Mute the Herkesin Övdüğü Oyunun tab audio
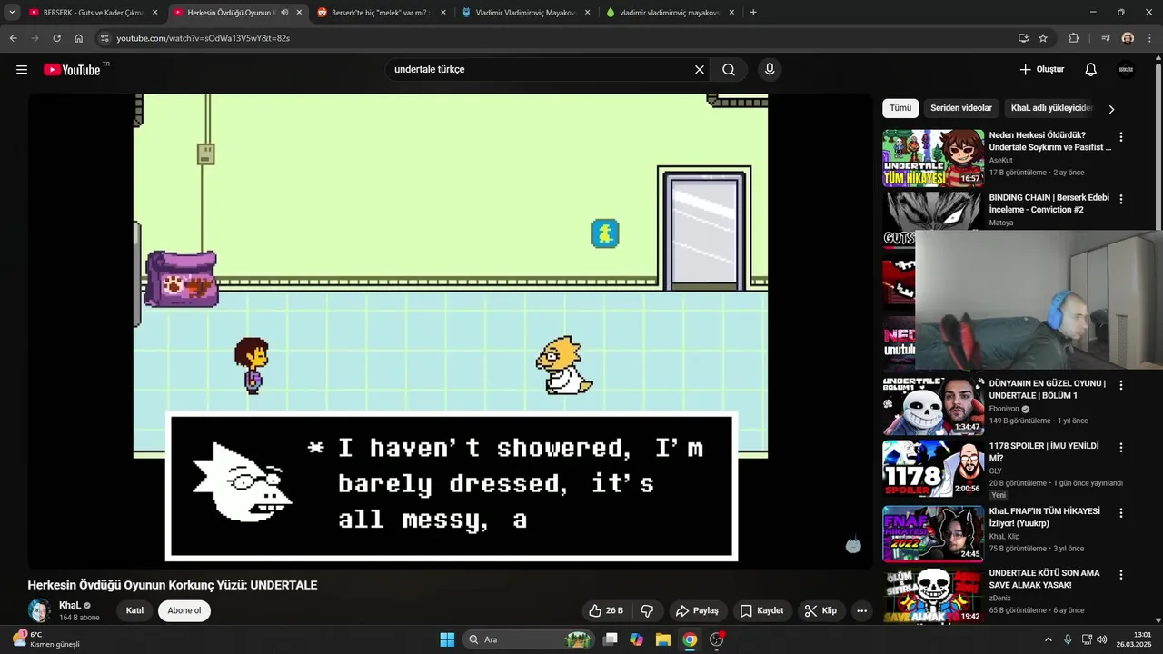 click(x=284, y=13)
